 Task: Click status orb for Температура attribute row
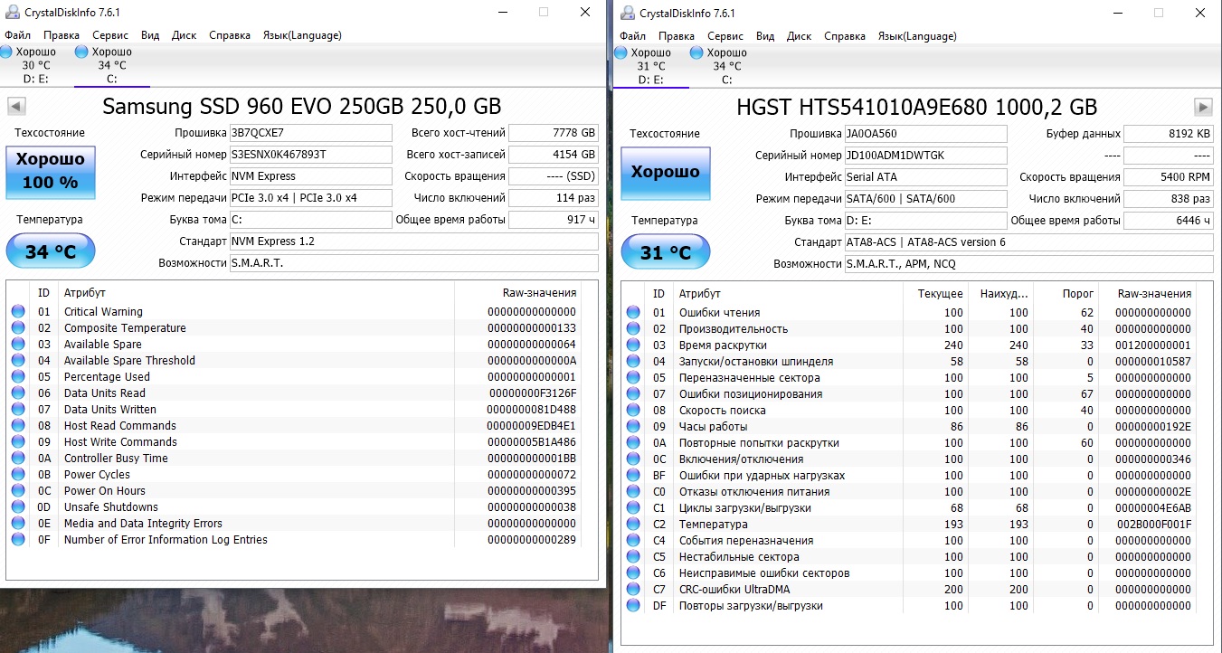634,525
